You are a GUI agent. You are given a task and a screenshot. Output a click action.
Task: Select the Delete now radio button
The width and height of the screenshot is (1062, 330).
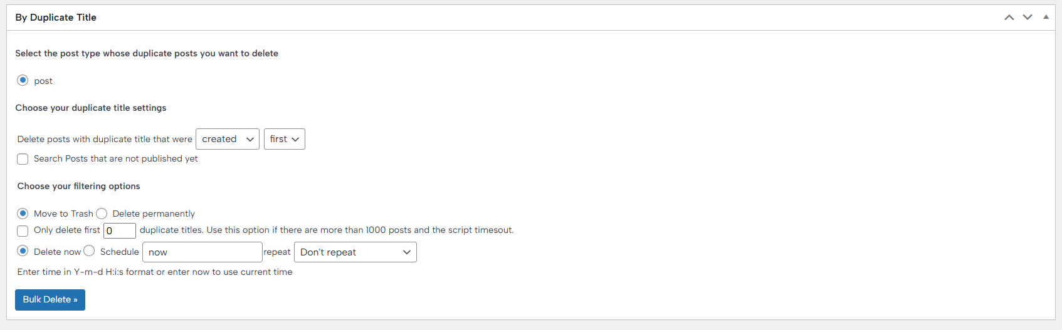pos(23,251)
